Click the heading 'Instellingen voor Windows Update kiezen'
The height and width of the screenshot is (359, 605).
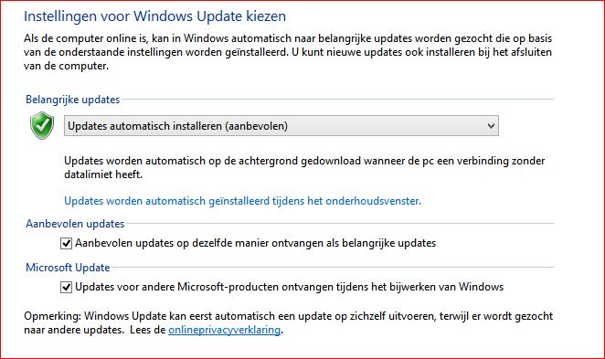click(x=154, y=16)
